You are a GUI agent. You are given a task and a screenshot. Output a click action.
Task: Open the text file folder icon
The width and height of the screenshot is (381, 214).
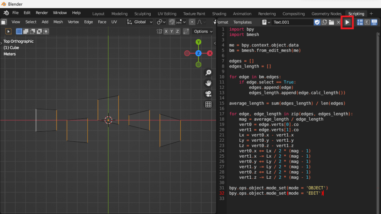(x=331, y=22)
